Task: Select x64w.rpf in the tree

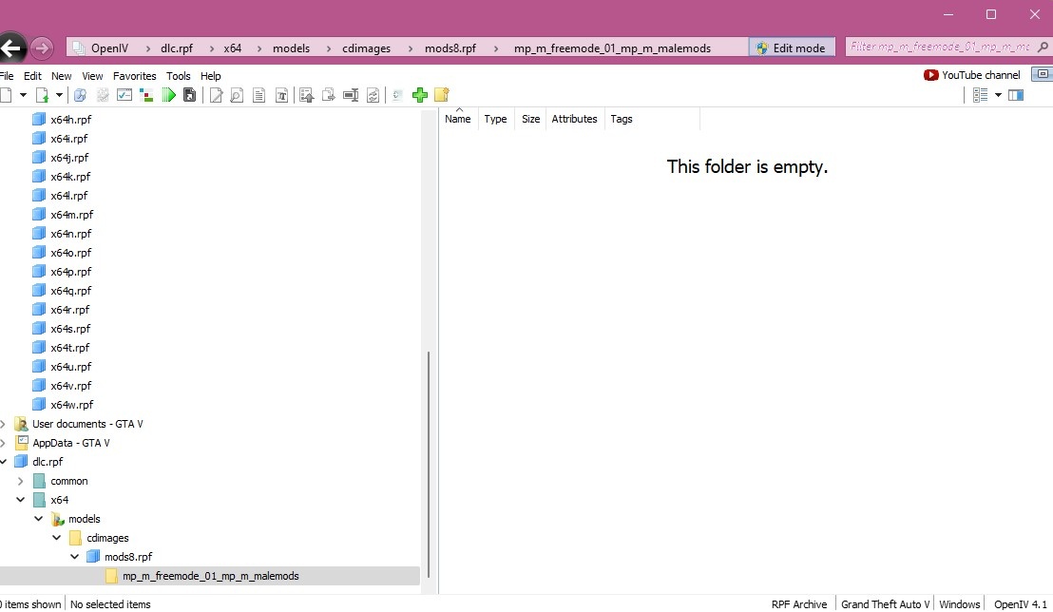Action: [x=71, y=405]
